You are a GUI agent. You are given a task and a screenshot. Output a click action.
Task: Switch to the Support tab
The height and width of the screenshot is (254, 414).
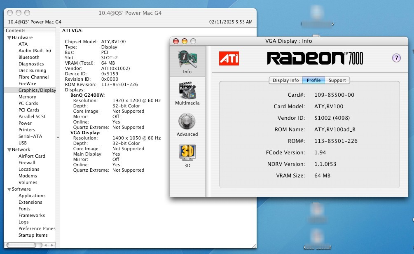pos(337,80)
